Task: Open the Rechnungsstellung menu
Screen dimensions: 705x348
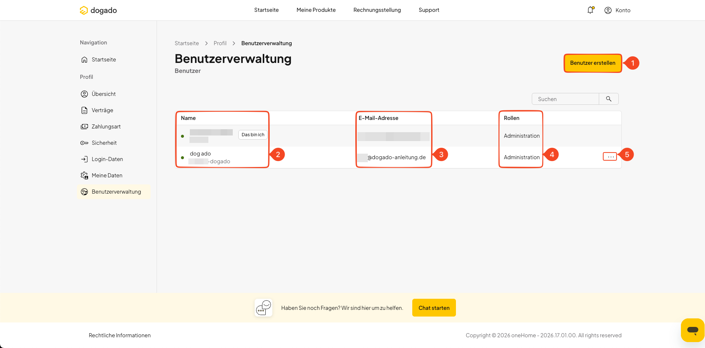Action: pos(377,10)
